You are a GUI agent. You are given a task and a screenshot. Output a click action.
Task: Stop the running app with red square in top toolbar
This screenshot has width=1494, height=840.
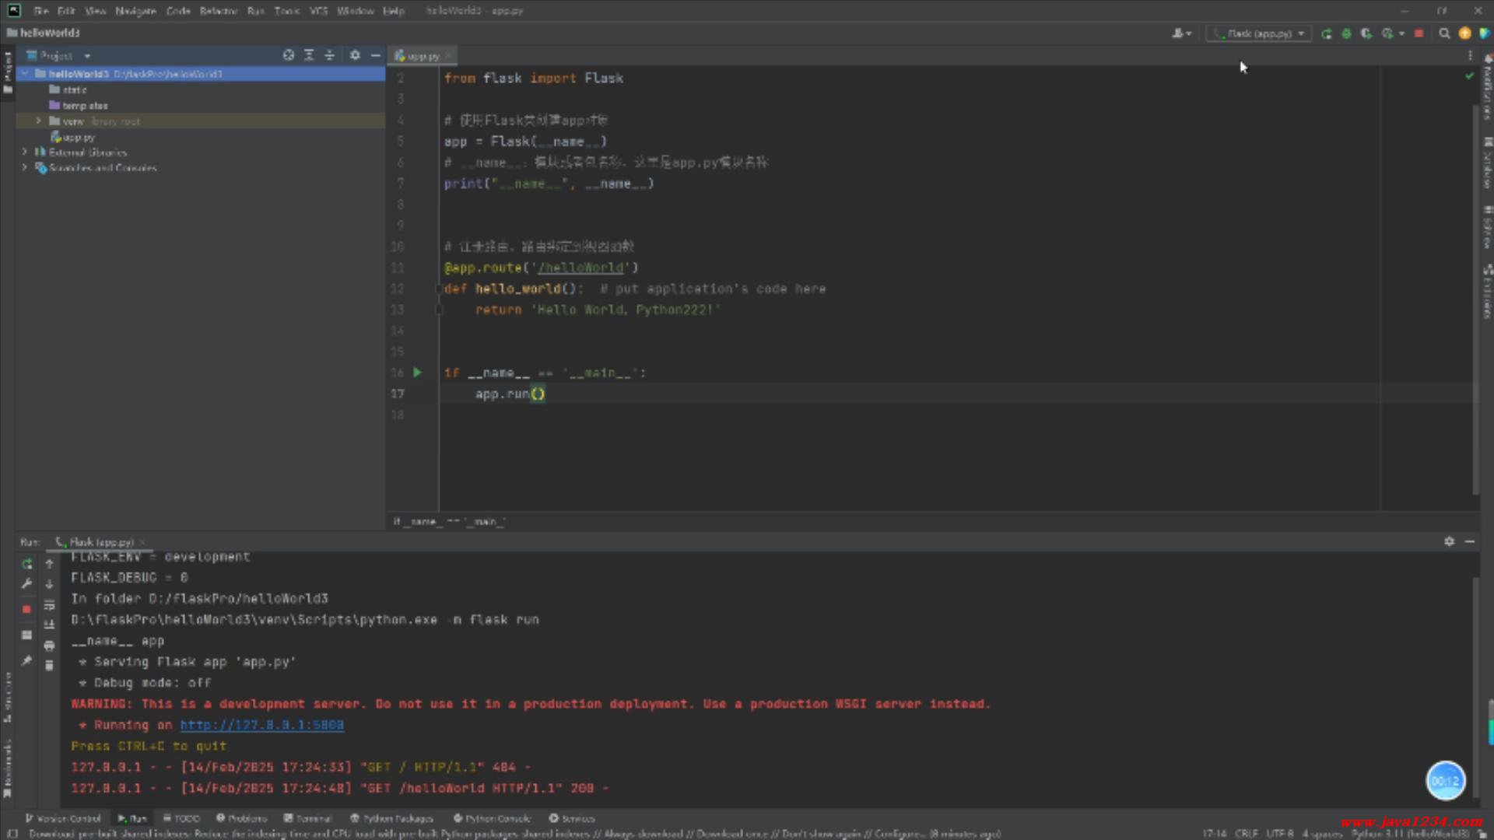tap(1419, 33)
